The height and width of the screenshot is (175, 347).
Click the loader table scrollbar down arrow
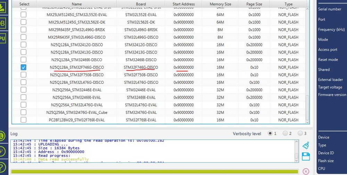tap(307, 122)
